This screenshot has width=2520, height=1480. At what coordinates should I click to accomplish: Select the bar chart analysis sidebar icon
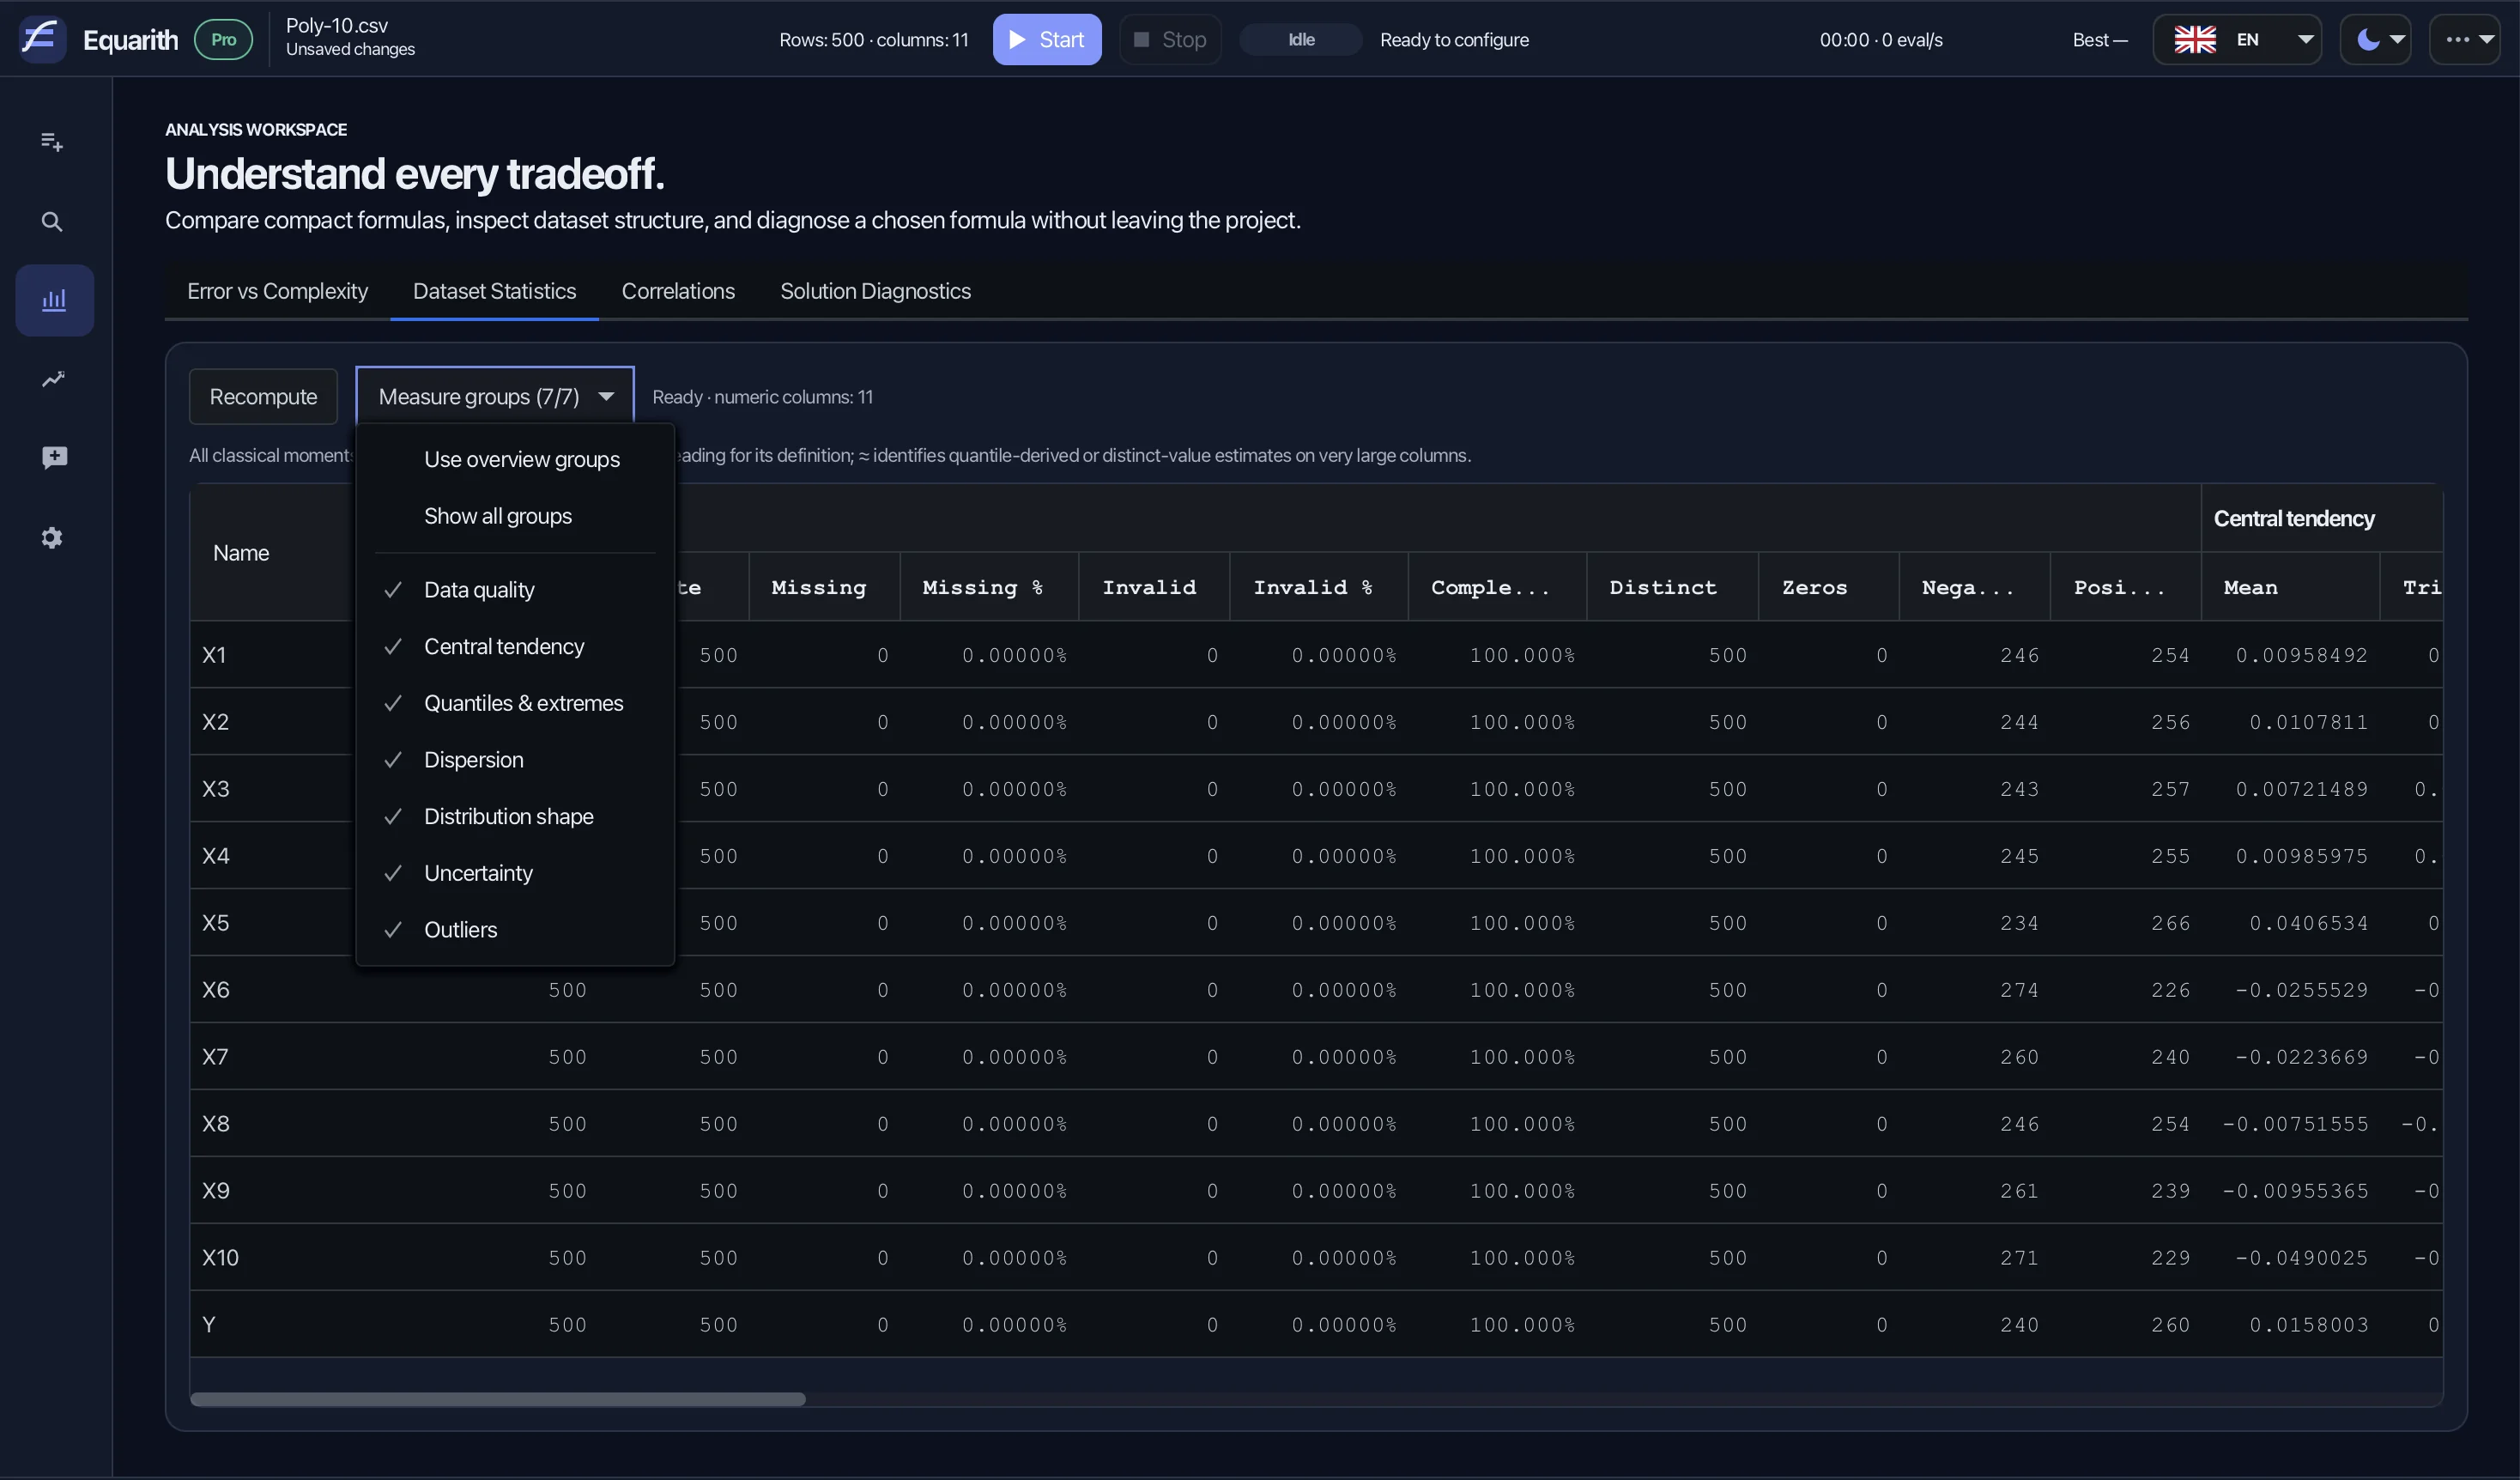[x=54, y=300]
